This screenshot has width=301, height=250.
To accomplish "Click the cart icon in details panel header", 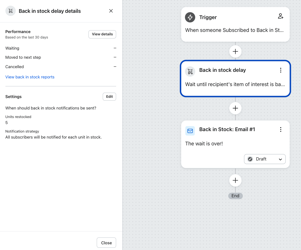I will point(11,11).
